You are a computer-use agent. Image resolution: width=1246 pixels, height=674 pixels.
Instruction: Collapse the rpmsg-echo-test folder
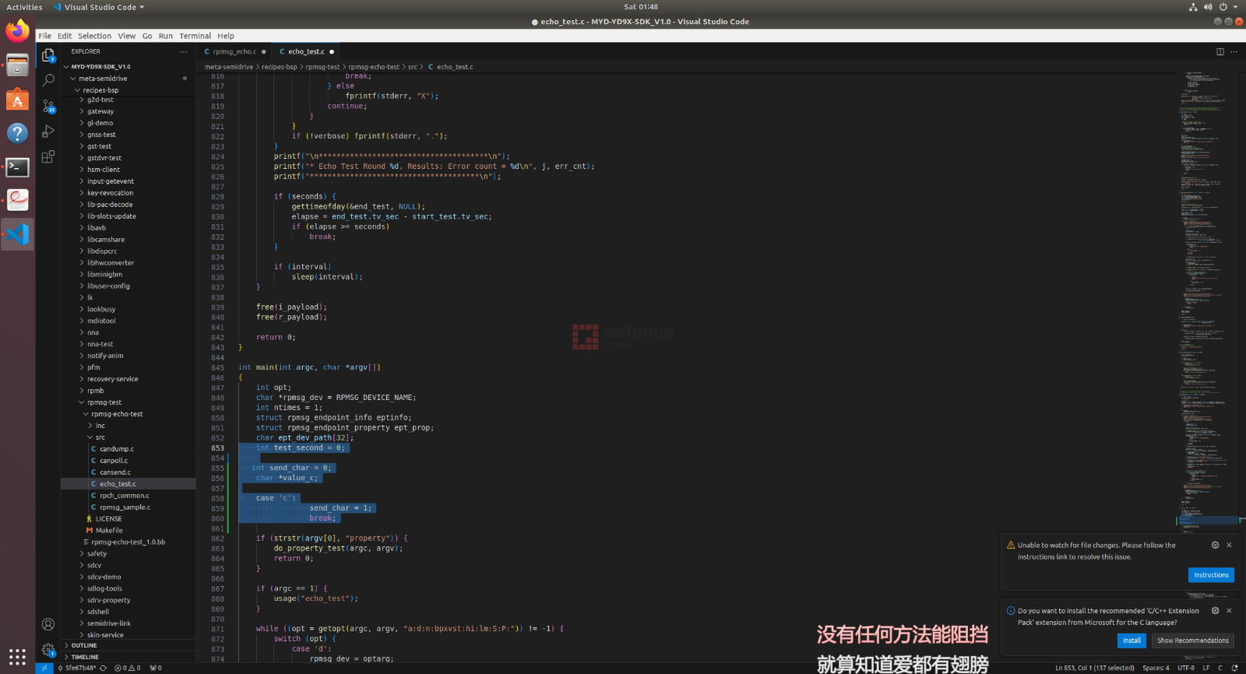116,414
